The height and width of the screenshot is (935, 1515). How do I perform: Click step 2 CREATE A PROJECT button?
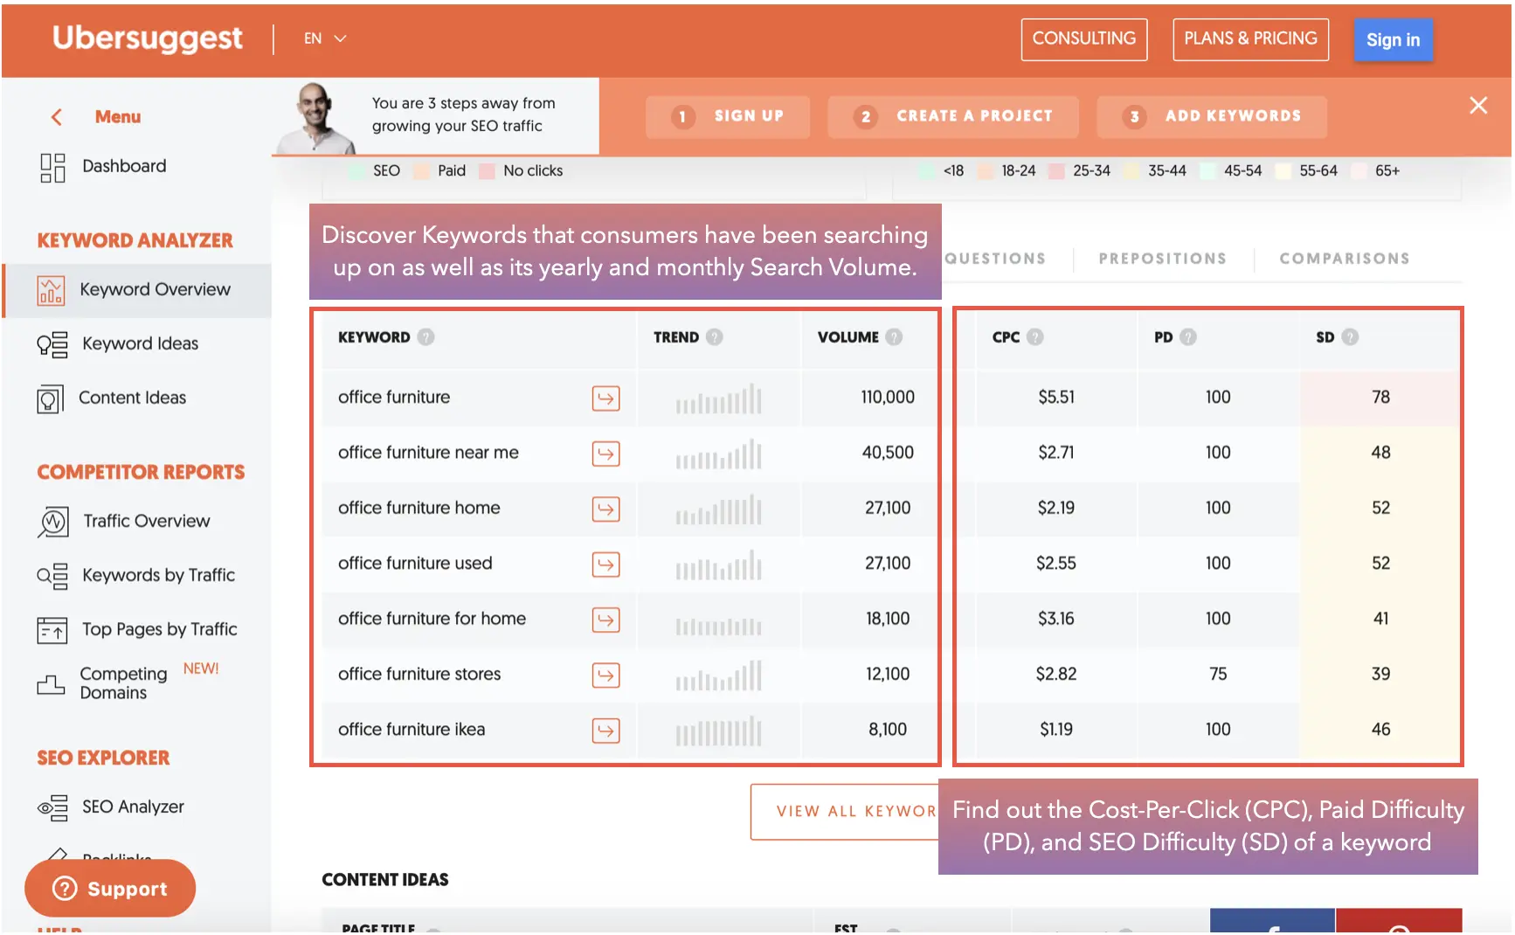(x=952, y=116)
